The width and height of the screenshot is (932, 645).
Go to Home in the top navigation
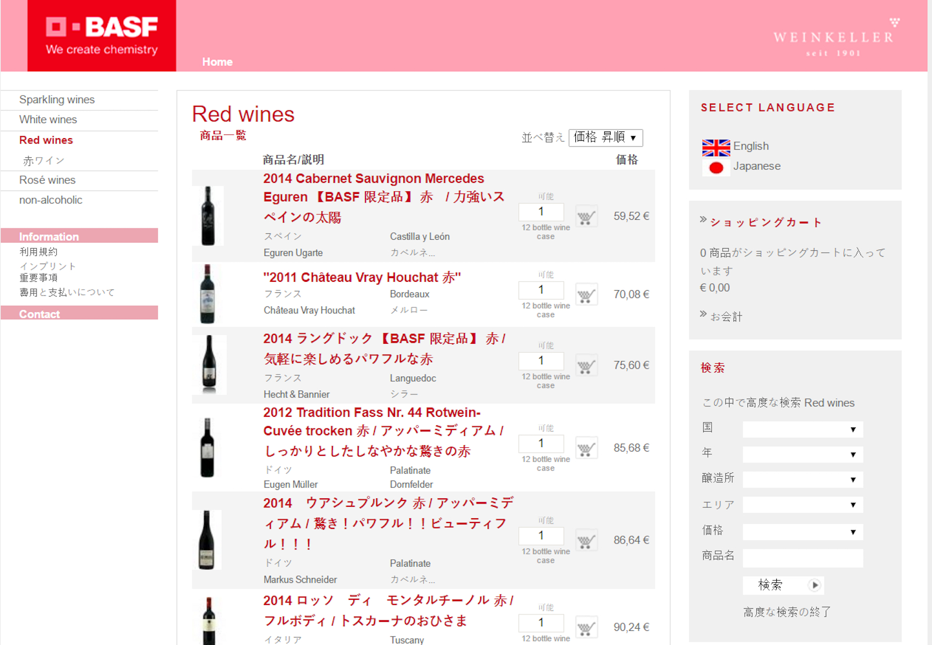click(217, 62)
